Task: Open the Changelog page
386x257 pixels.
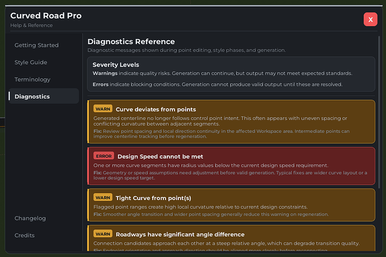Action: click(30, 218)
